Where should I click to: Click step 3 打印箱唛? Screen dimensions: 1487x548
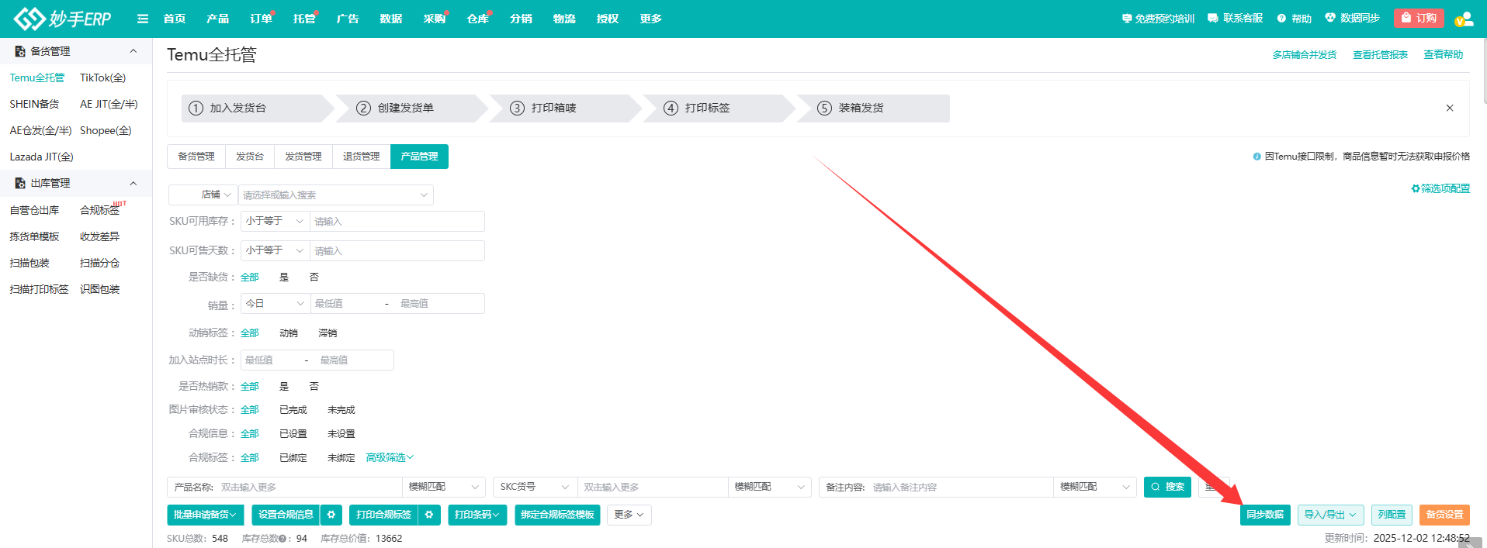tap(563, 109)
